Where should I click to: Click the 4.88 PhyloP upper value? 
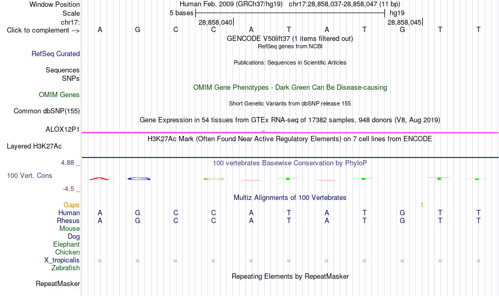pos(67,163)
